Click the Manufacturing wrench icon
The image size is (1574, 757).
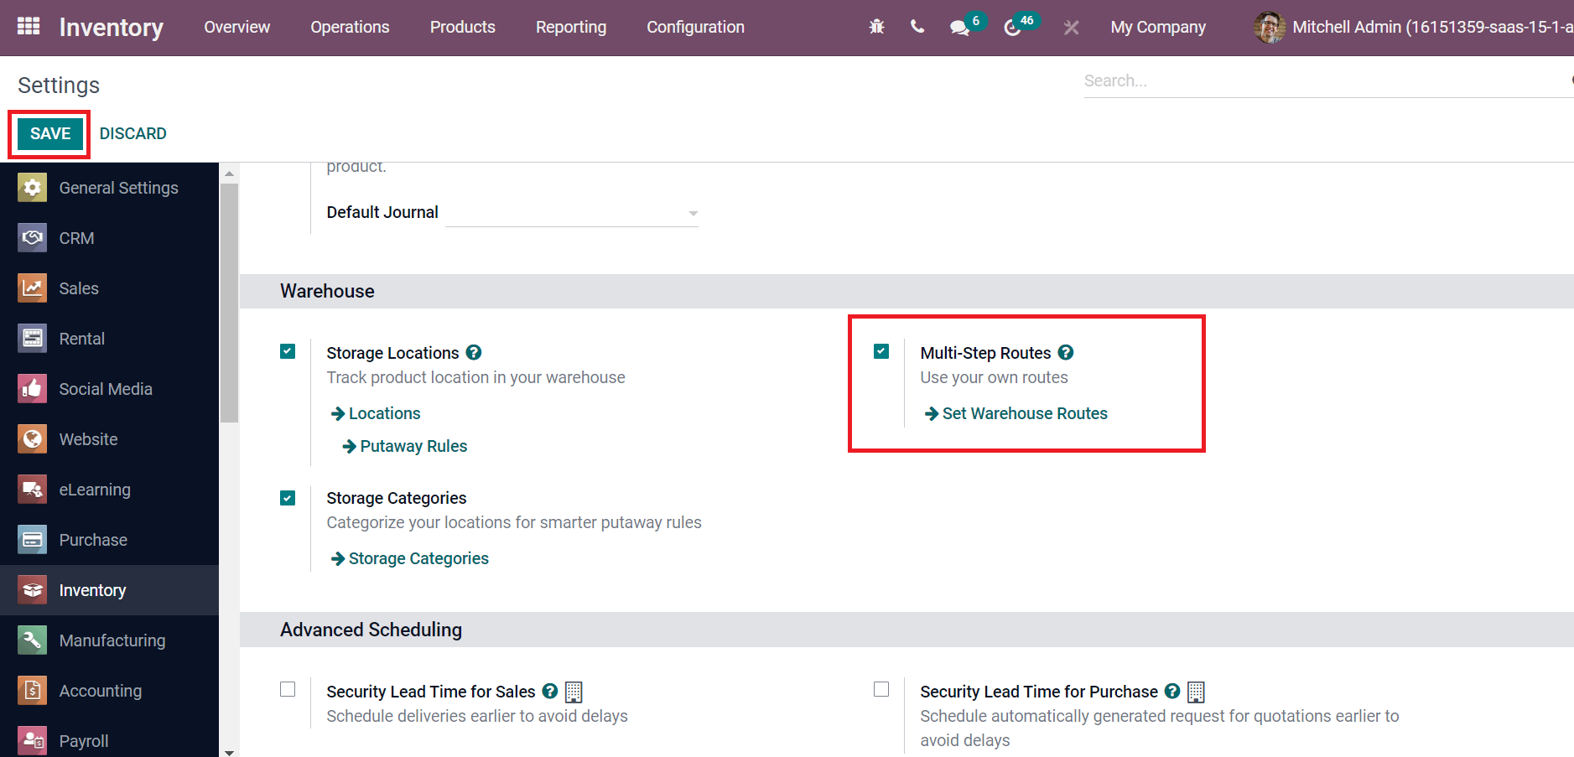pos(32,640)
